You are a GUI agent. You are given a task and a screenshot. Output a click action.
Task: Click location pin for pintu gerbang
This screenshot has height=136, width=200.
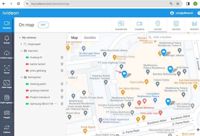(62, 71)
